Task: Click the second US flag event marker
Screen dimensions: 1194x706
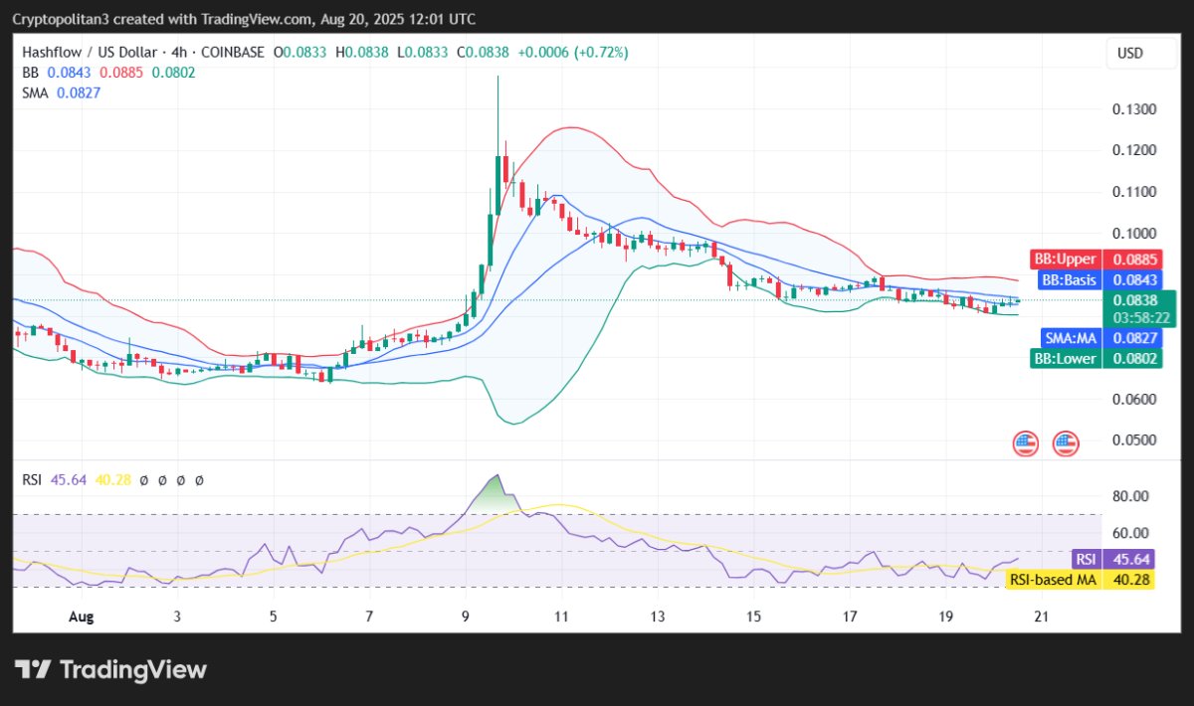Action: (x=1065, y=443)
